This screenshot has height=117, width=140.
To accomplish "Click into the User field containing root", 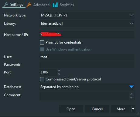I will tap(87, 57).
